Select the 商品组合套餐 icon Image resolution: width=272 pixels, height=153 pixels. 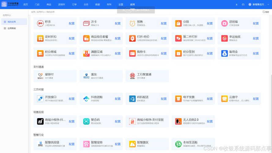pyautogui.click(x=86, y=38)
